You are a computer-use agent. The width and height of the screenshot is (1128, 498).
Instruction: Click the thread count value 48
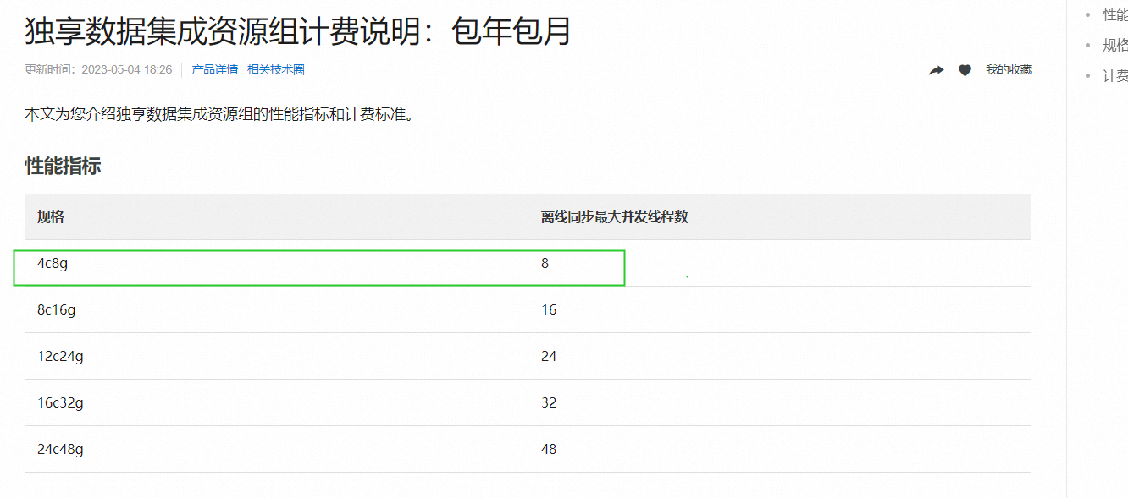(x=549, y=449)
